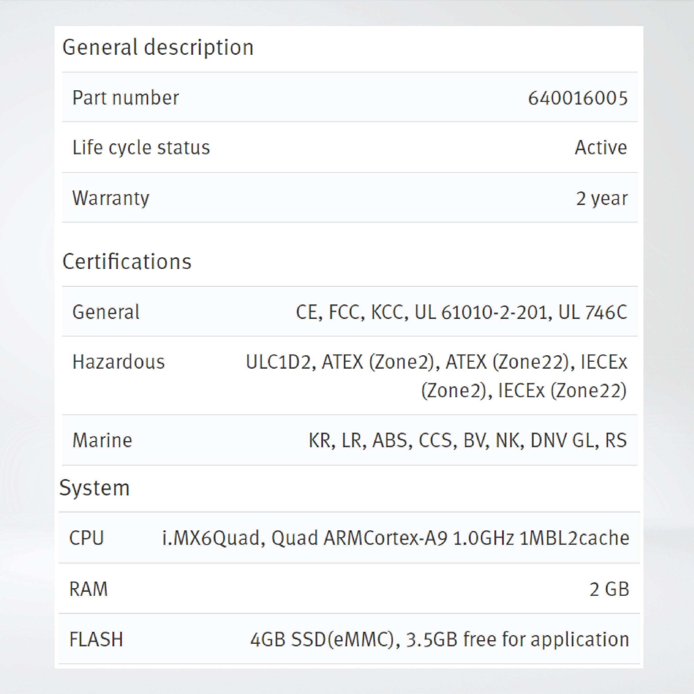Select the 2 year warranty value
Image resolution: width=694 pixels, height=694 pixels.
click(x=602, y=198)
